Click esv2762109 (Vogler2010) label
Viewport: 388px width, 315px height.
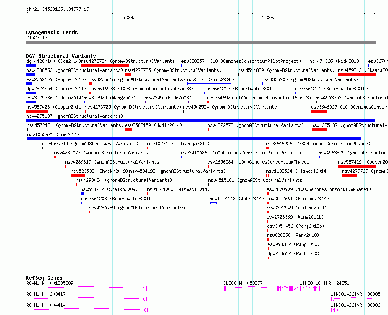coord(56,79)
